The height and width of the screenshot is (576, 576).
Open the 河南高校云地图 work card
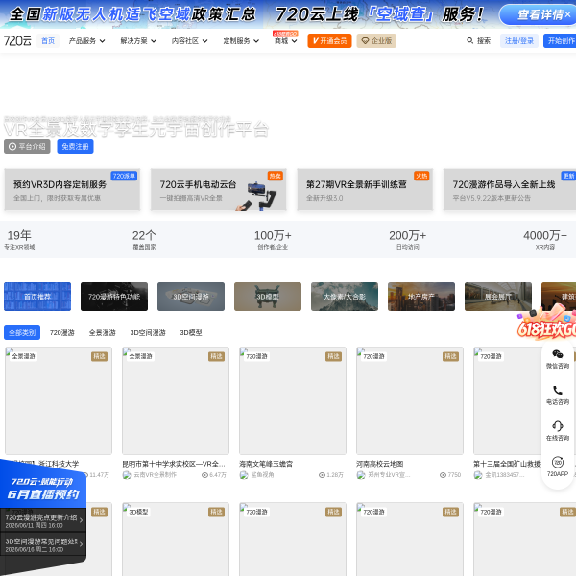(x=410, y=400)
